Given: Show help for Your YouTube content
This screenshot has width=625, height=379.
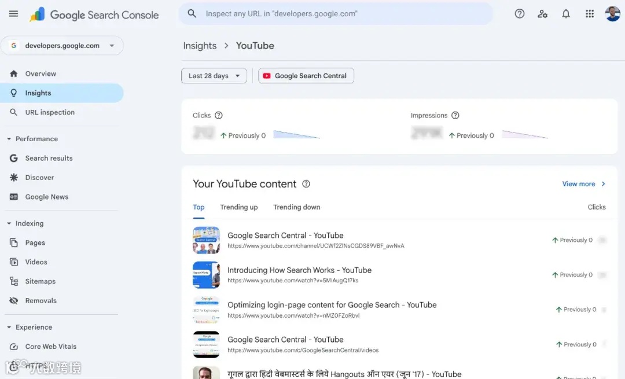Looking at the screenshot, I should (x=306, y=184).
